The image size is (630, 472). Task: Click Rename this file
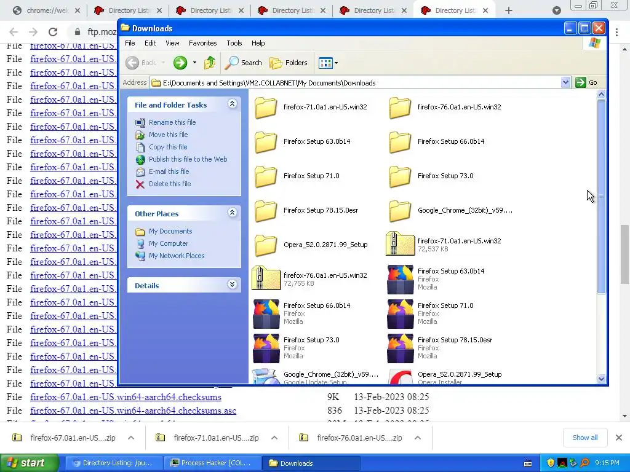(172, 122)
